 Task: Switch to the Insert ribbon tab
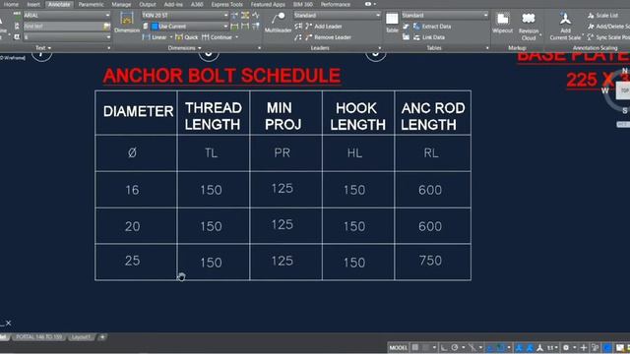(x=33, y=4)
